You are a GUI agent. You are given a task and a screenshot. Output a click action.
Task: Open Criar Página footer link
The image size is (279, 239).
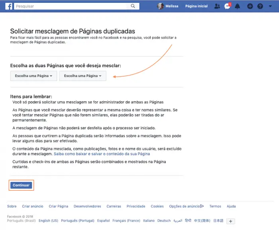[58, 206]
